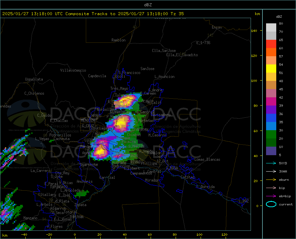The height and width of the screenshot is (239, 296).
Task: Click the magenta eb+bip arrow in the legend
Action: (x=271, y=196)
